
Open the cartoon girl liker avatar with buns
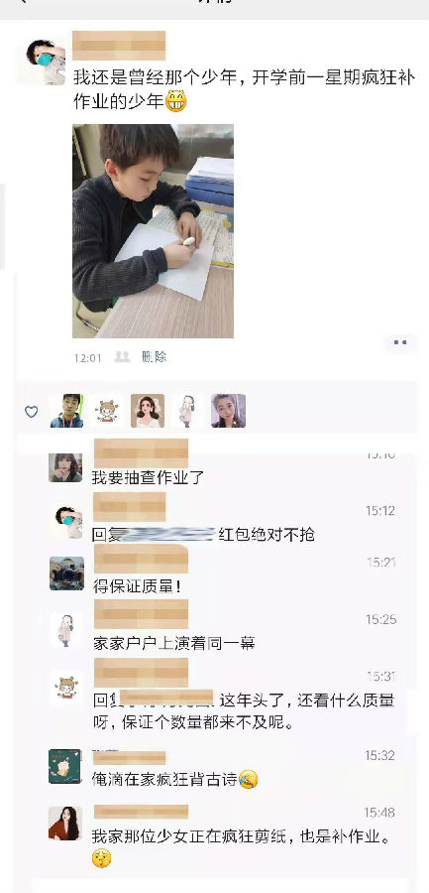pos(106,411)
